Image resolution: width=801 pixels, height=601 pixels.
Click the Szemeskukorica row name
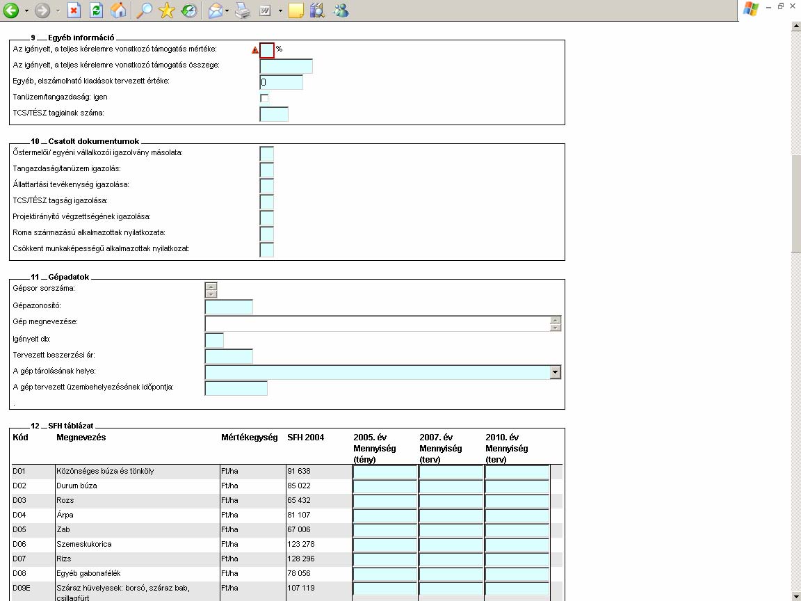(83, 544)
